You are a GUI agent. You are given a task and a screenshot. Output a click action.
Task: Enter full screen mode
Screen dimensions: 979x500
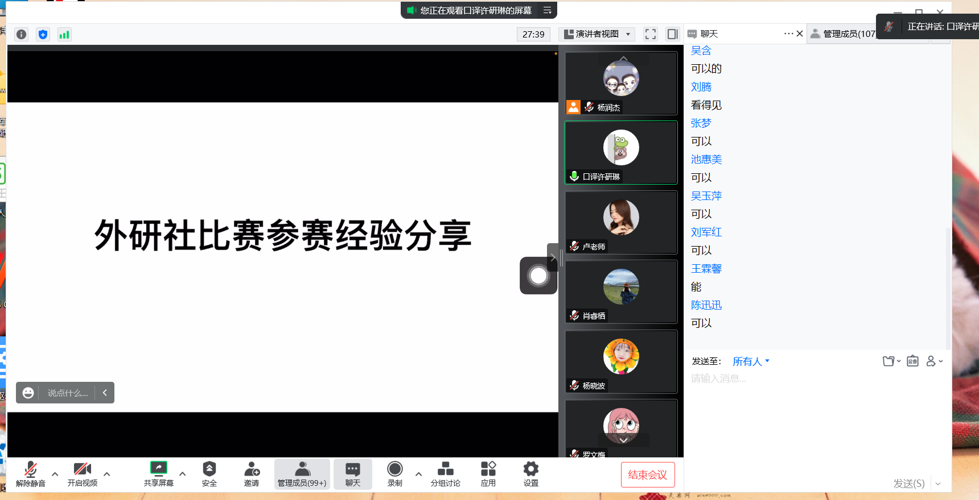tap(651, 34)
